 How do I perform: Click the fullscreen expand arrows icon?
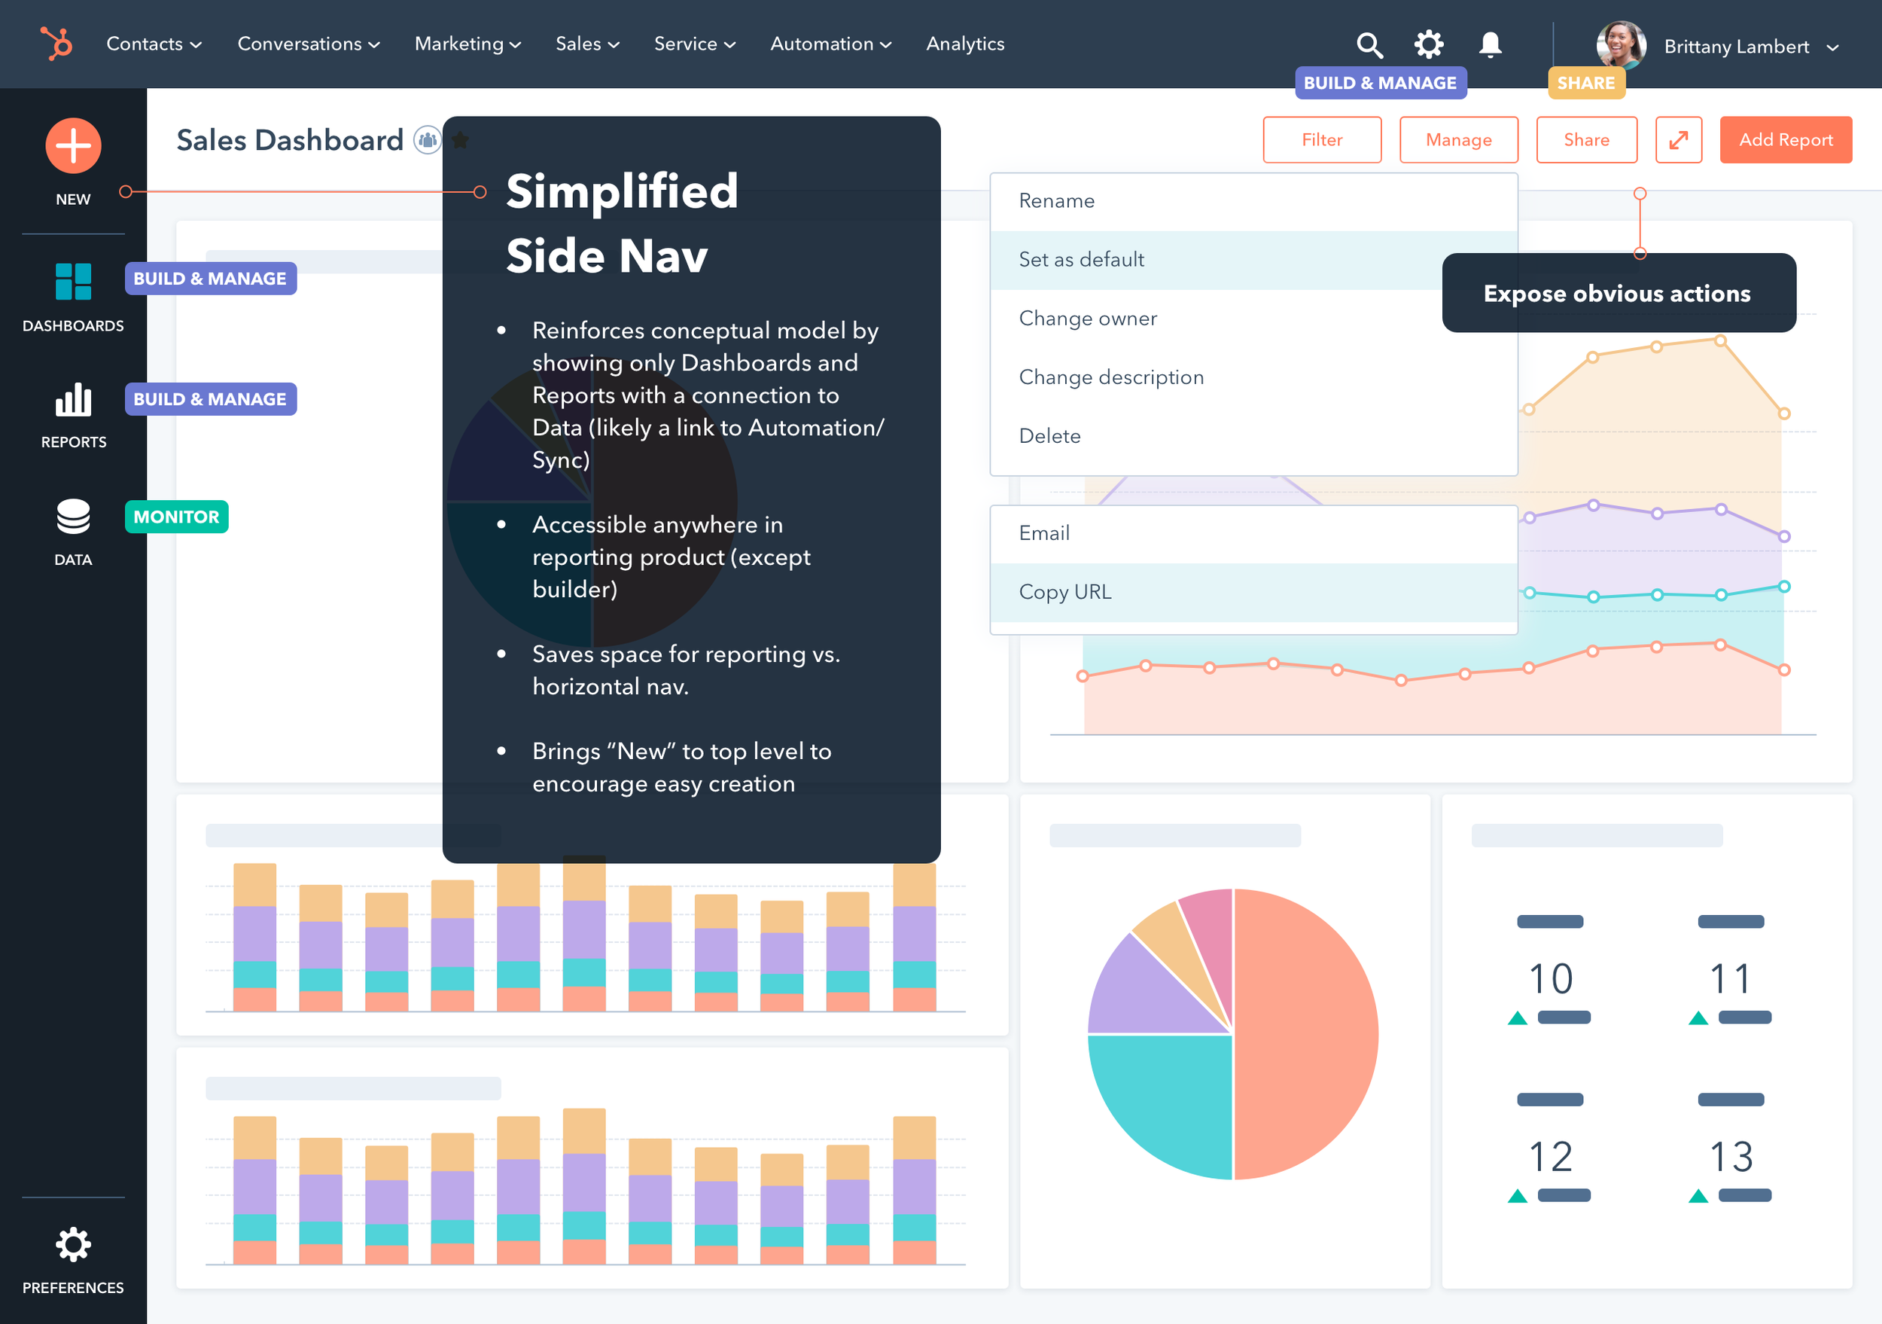(x=1678, y=139)
